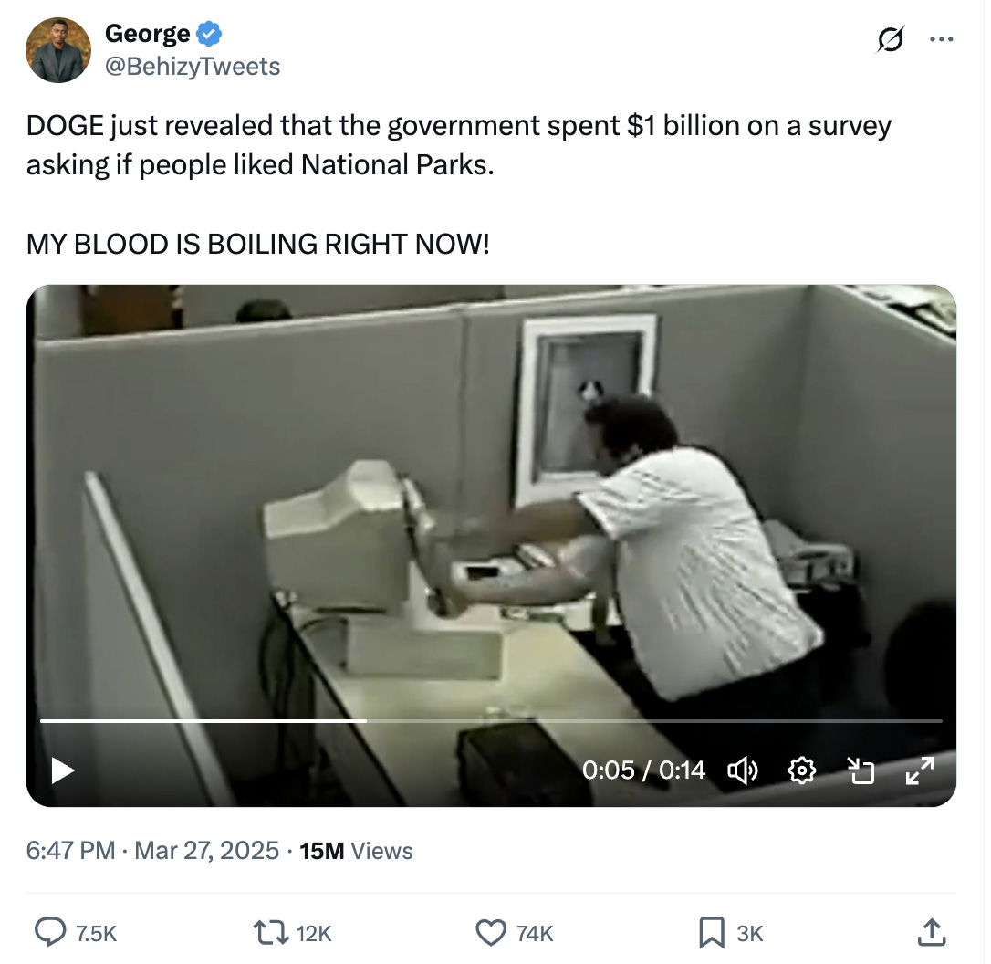Seek on the video progress bar
The width and height of the screenshot is (991, 964).
(491, 720)
